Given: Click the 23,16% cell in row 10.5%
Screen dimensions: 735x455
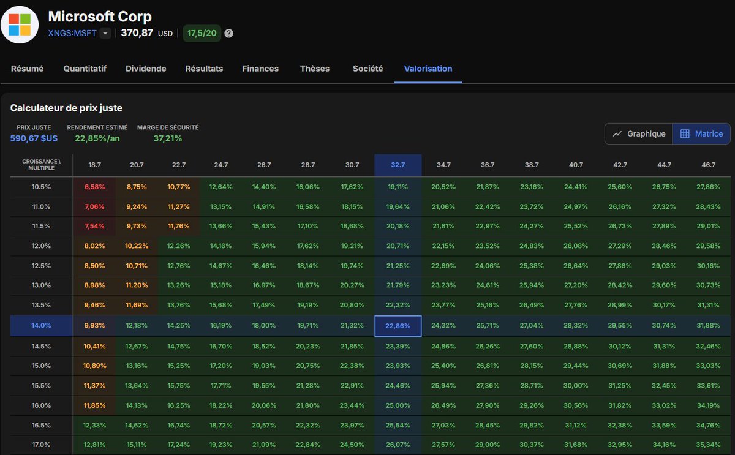Looking at the screenshot, I should [x=532, y=186].
